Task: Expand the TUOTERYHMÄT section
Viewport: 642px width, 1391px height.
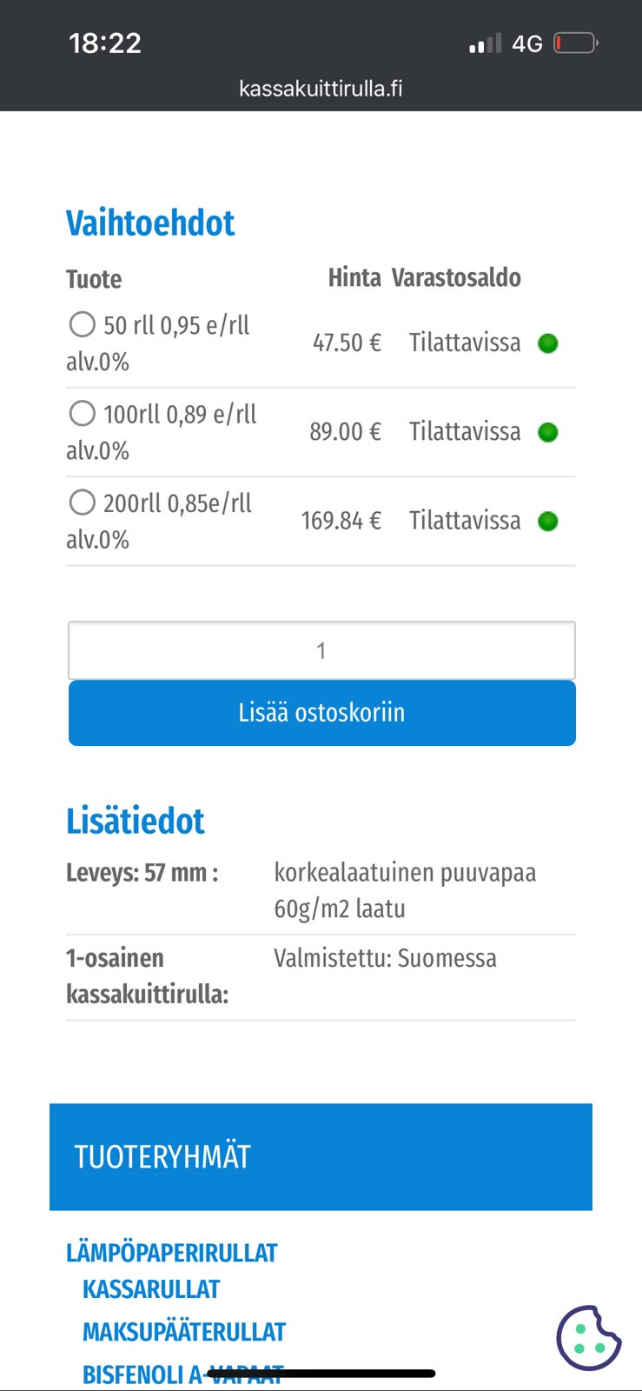Action: tap(162, 1156)
